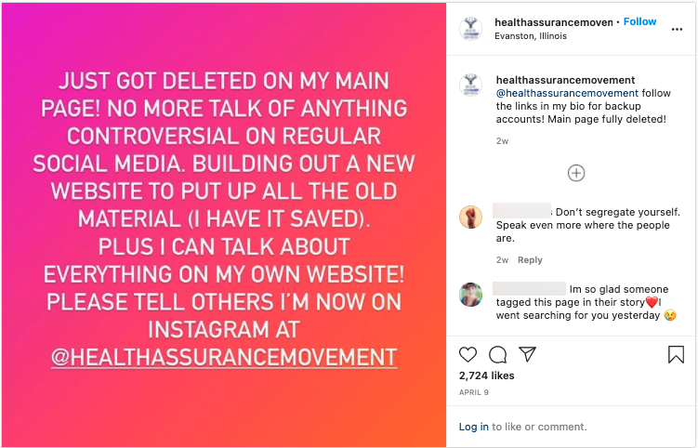Click the caption's 2w timestamp
This screenshot has height=448, width=698.
[502, 141]
